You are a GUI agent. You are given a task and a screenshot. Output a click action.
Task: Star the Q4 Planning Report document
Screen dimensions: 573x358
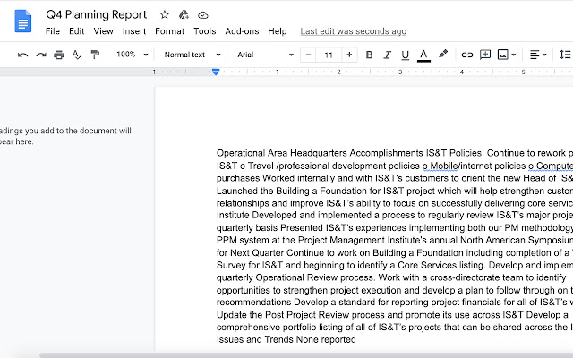click(x=165, y=15)
